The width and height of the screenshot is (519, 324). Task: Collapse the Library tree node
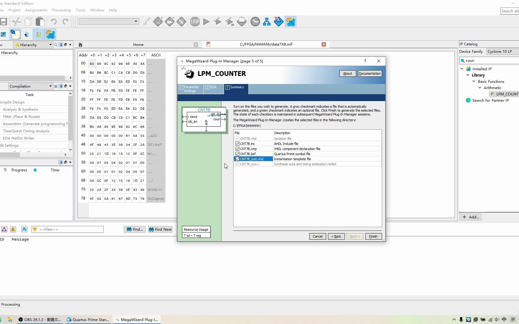click(x=468, y=75)
